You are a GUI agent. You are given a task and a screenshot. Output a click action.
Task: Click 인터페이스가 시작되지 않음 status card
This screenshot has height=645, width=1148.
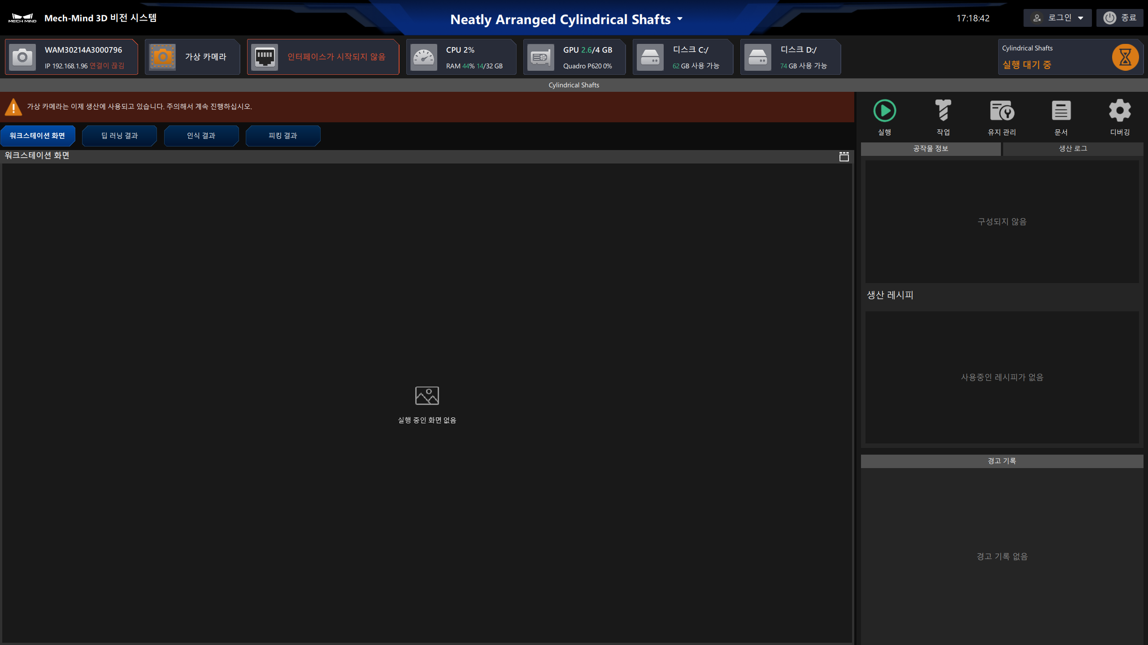click(x=323, y=57)
